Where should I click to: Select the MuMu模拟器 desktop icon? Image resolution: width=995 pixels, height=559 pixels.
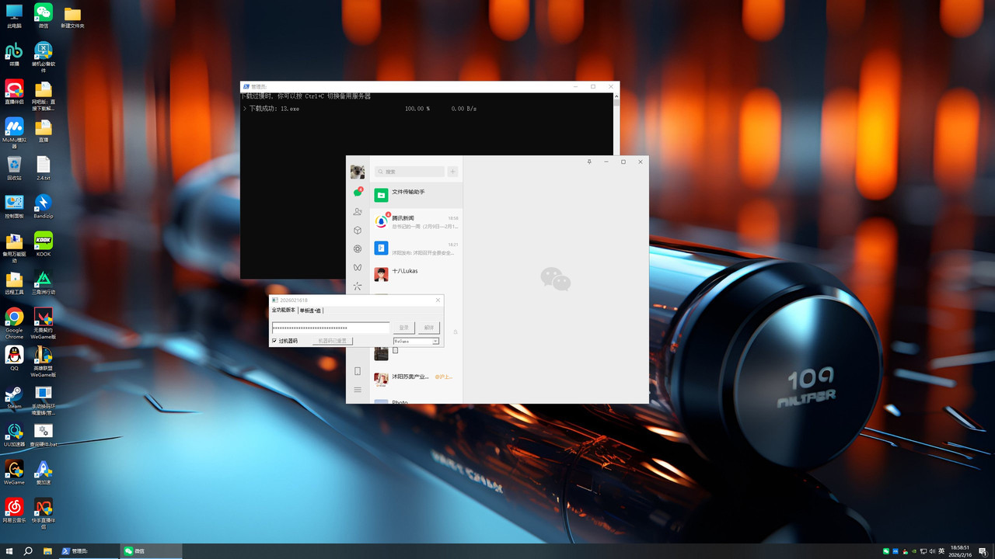pyautogui.click(x=14, y=132)
